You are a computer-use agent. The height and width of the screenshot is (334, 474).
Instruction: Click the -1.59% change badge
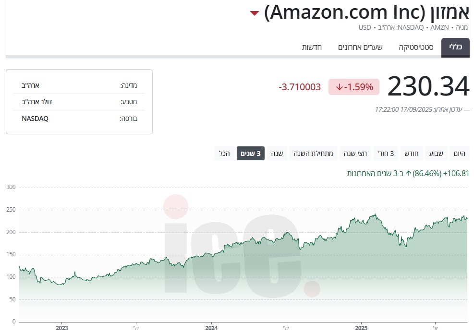[354, 87]
